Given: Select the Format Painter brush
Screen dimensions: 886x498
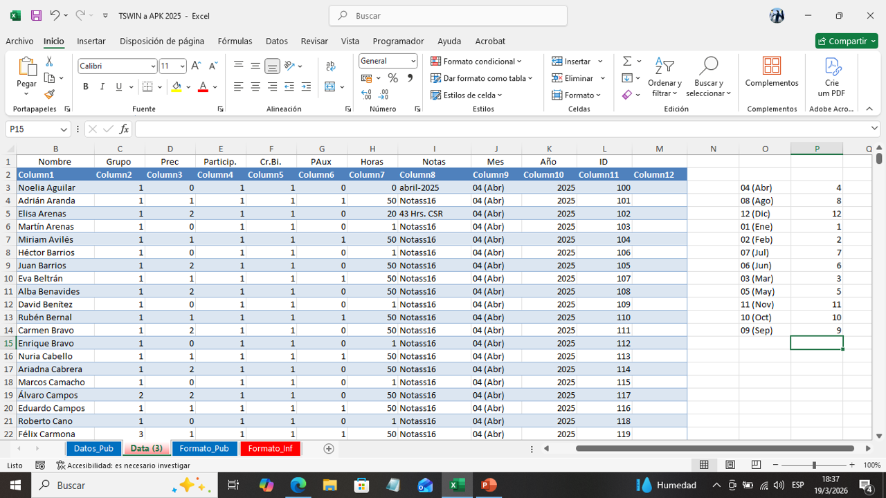Looking at the screenshot, I should [49, 94].
